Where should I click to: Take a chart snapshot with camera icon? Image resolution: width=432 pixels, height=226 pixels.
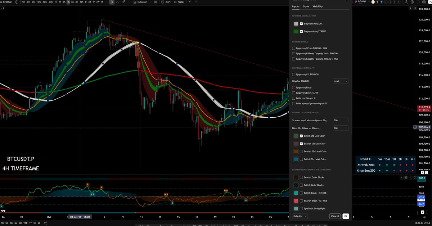coord(424,2)
